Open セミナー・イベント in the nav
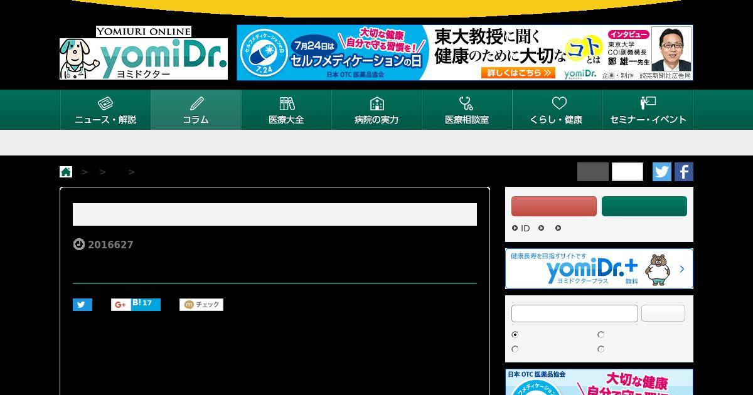 (x=648, y=110)
